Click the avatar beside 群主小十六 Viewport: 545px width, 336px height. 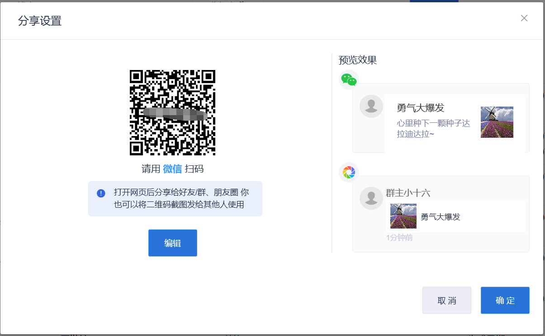pos(371,198)
